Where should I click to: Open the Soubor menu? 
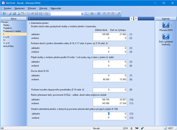click(8, 8)
